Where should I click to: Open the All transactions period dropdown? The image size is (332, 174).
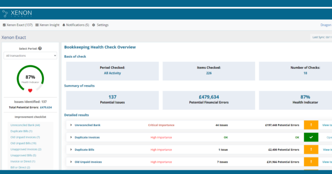pos(30,55)
